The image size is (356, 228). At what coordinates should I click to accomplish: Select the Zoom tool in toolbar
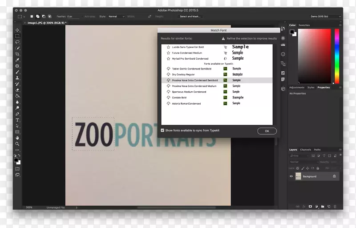coord(17,144)
